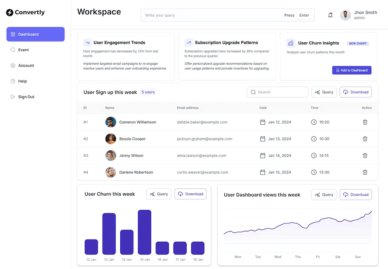Image resolution: width=388 pixels, height=269 pixels.
Task: Click the Subscription Upgrade Patterns icon
Action: tap(189, 43)
